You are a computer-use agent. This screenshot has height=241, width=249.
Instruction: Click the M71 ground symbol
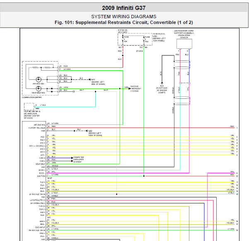[x=90, y=79]
